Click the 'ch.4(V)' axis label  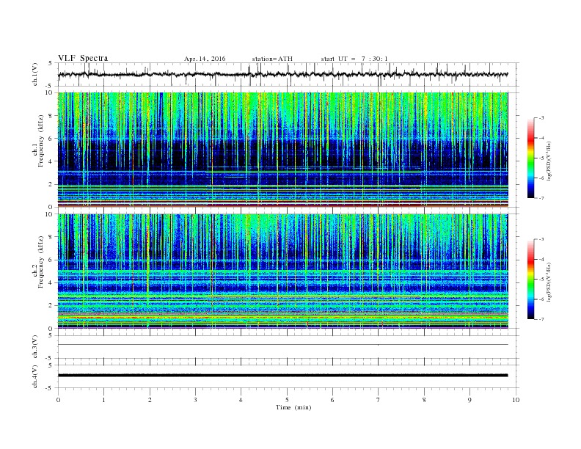(x=35, y=376)
